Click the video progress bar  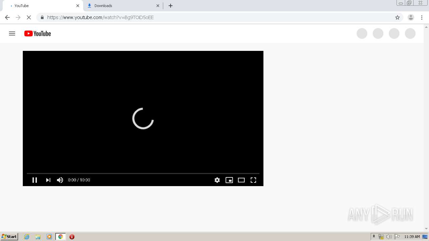coord(143,173)
